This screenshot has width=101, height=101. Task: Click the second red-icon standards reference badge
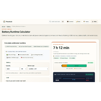[64, 58]
